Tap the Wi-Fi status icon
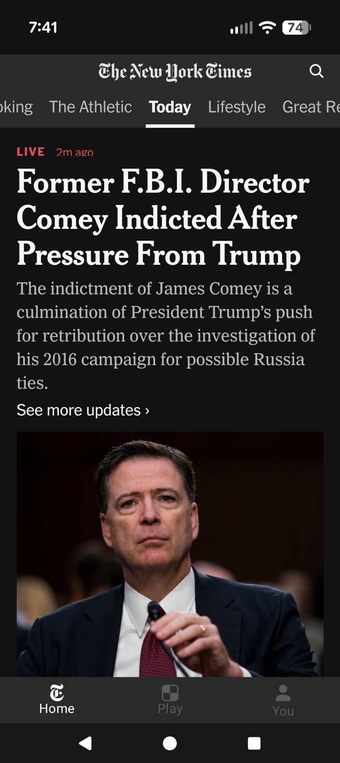 pos(267,27)
